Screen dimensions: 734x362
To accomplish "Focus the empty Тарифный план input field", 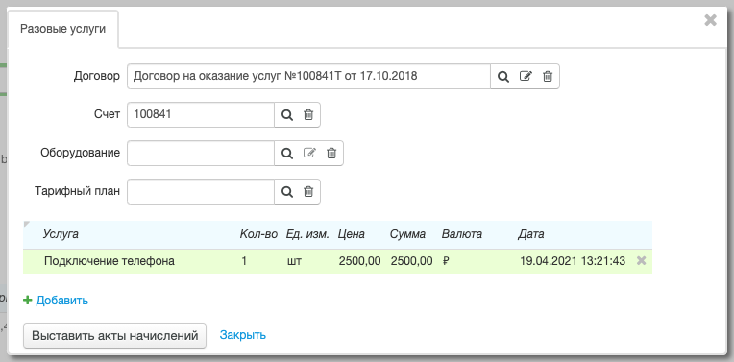I will click(201, 191).
